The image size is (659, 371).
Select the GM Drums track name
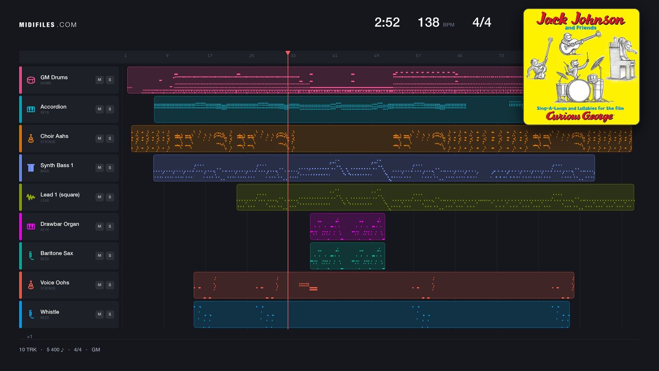coord(54,77)
